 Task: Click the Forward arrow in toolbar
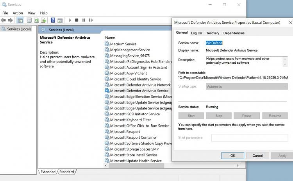(10, 20)
